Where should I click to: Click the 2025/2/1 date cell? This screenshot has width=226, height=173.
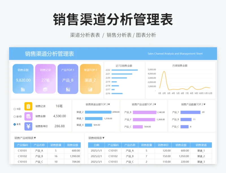tap(96, 156)
